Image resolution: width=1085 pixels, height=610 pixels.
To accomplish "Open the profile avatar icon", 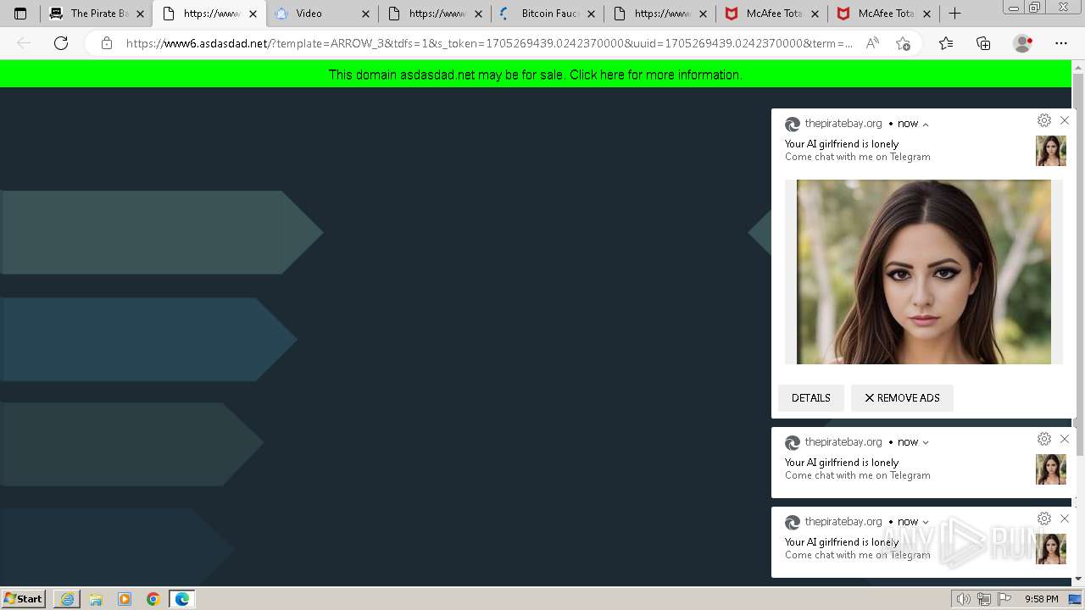I will tap(1023, 43).
